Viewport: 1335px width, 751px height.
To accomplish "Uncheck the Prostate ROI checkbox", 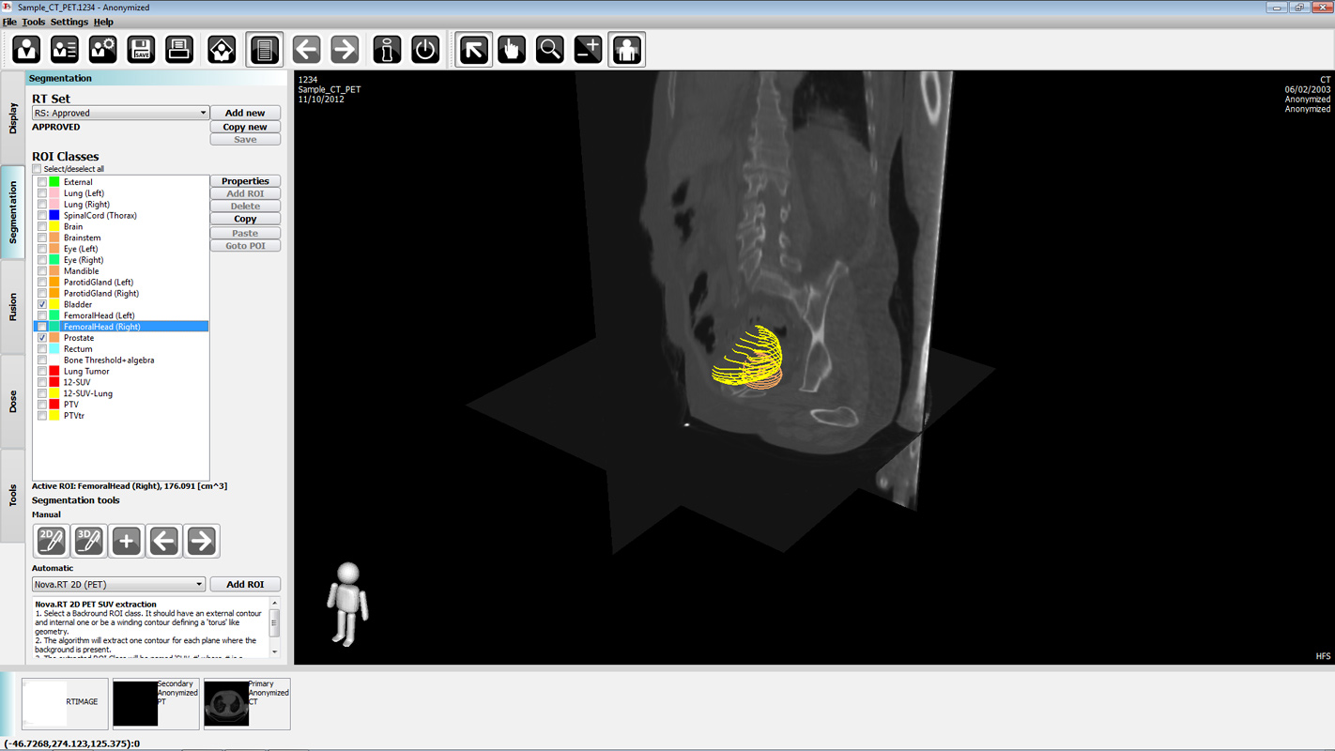I will (x=42, y=338).
